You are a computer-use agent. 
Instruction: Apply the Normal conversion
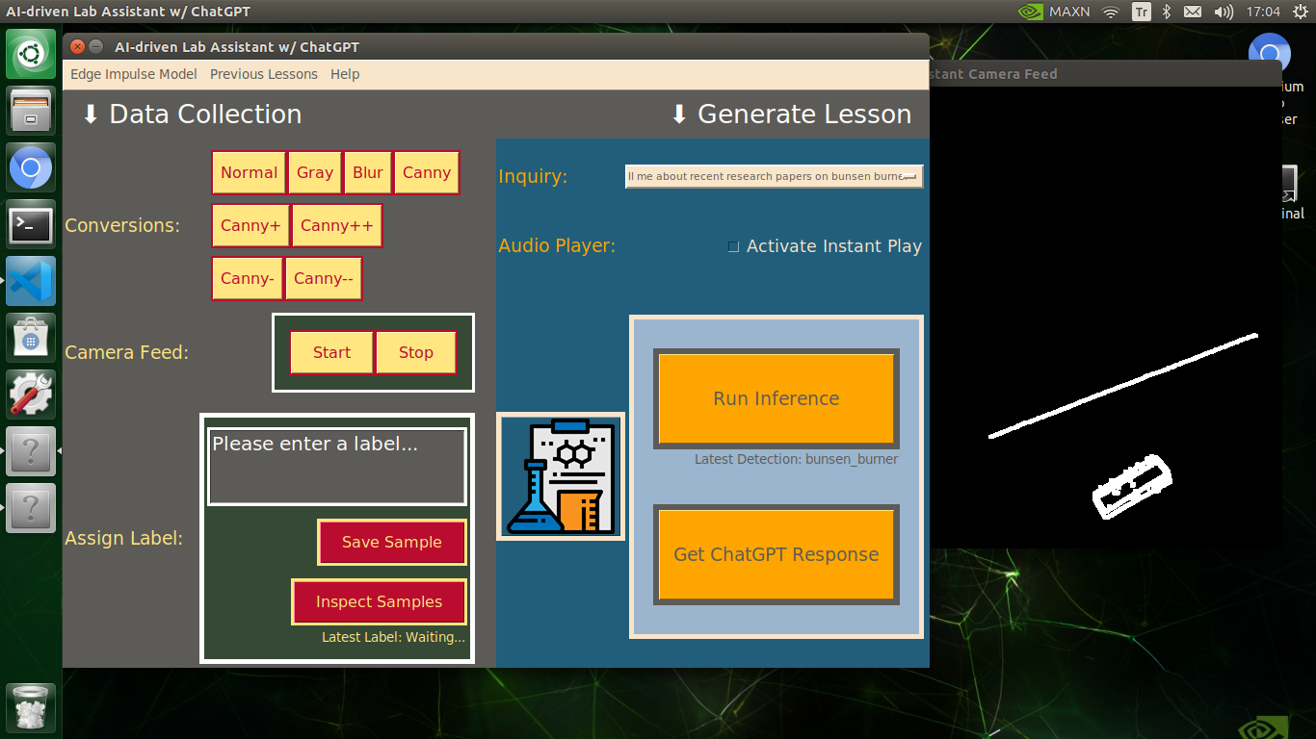click(249, 172)
